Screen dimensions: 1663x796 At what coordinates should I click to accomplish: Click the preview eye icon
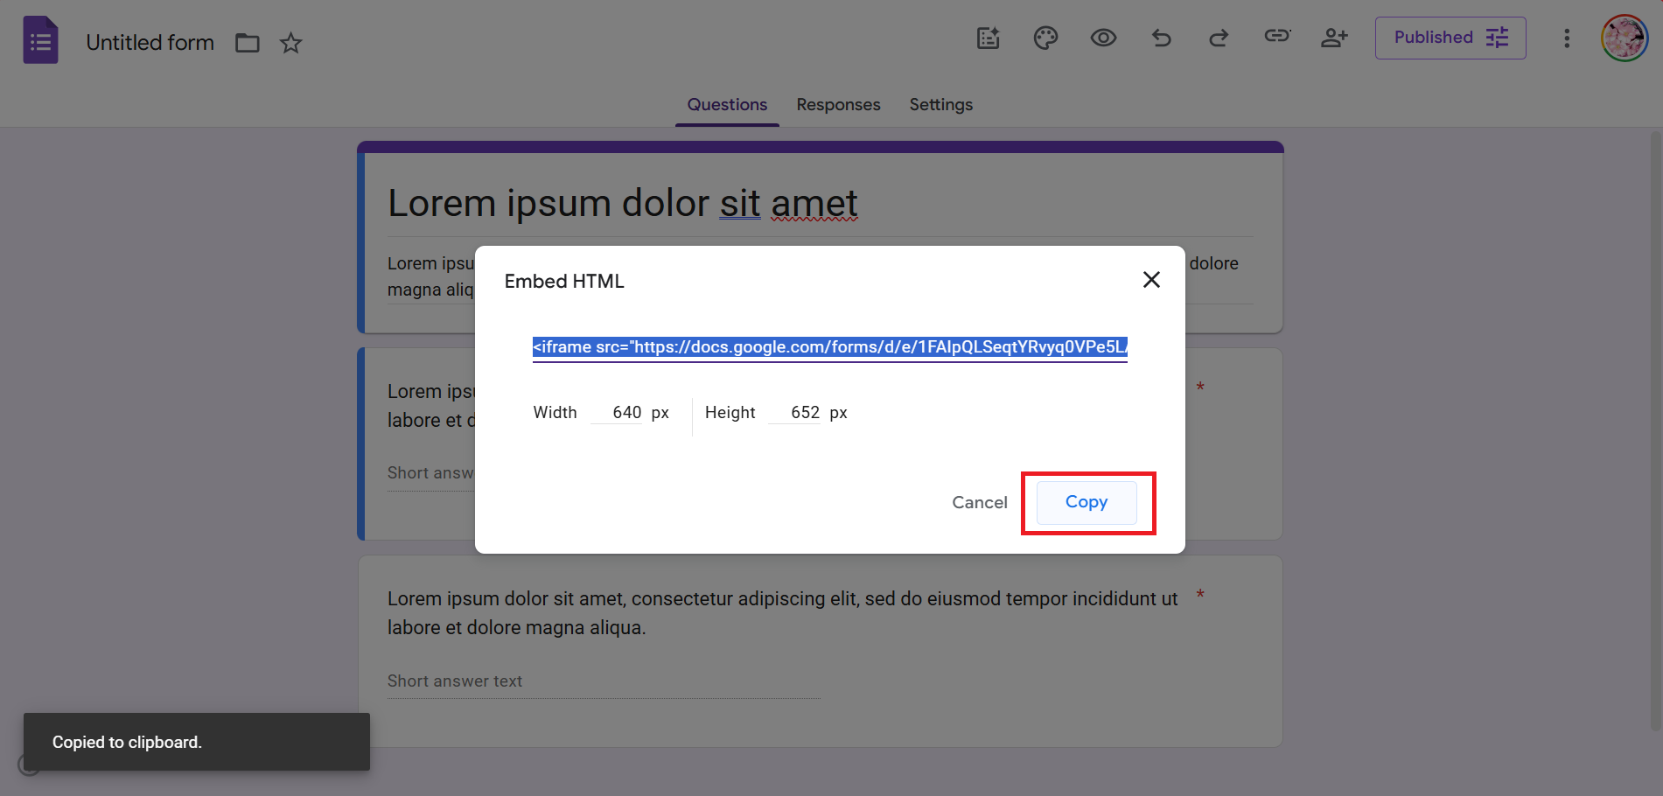coord(1103,38)
